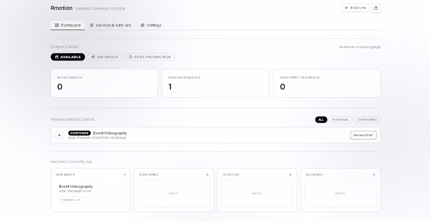This screenshot has width=430, height=221.
Task: Open the Active Shoots stat card
Action: 104,83
